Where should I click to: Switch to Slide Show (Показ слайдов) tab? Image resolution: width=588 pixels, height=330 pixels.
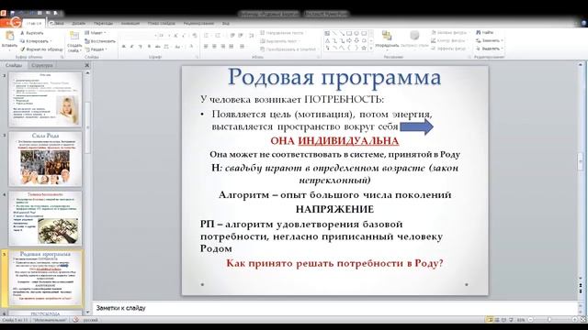(x=162, y=24)
